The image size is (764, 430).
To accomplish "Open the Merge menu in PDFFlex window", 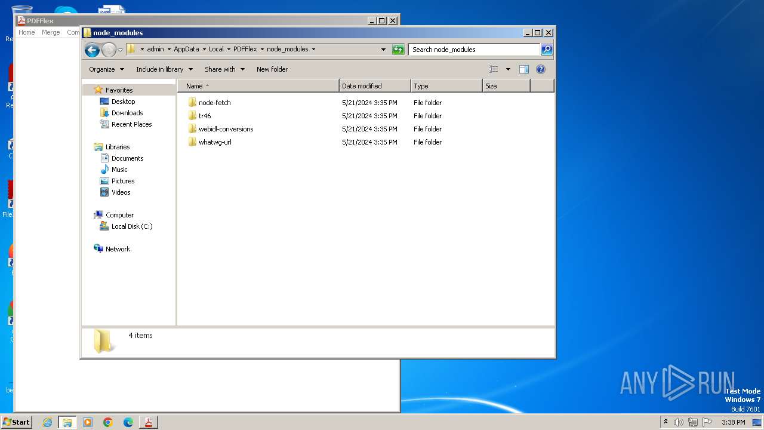I will (51, 32).
